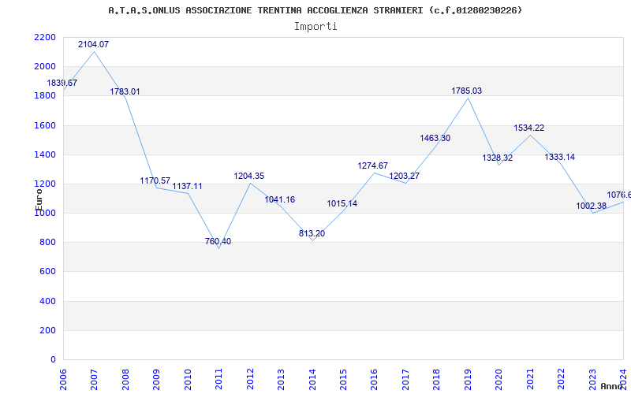Image resolution: width=631 pixels, height=394 pixels.
Task: Select the 1333.14 data label
Action: point(560,157)
